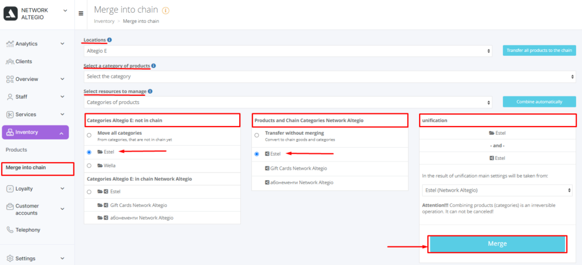
Task: Click the Loyalty sidebar icon
Action: (x=10, y=189)
